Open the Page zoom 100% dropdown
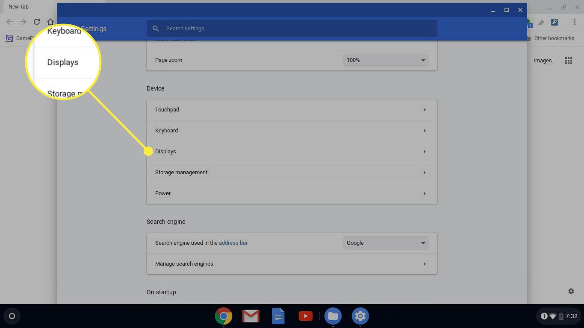584x328 pixels. (x=386, y=60)
